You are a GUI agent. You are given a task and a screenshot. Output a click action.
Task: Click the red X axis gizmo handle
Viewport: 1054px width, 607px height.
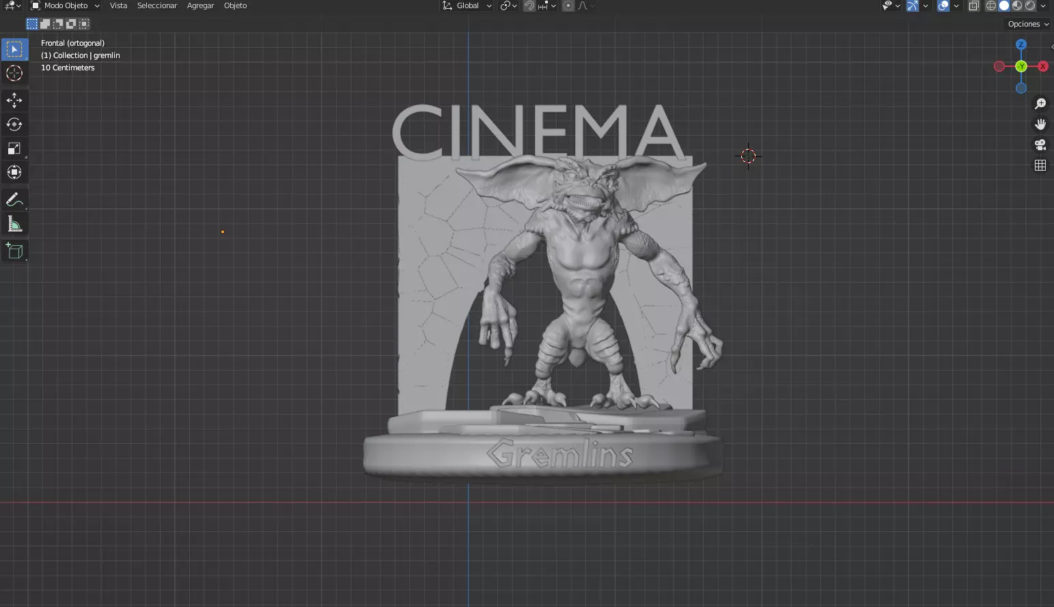(x=1043, y=66)
